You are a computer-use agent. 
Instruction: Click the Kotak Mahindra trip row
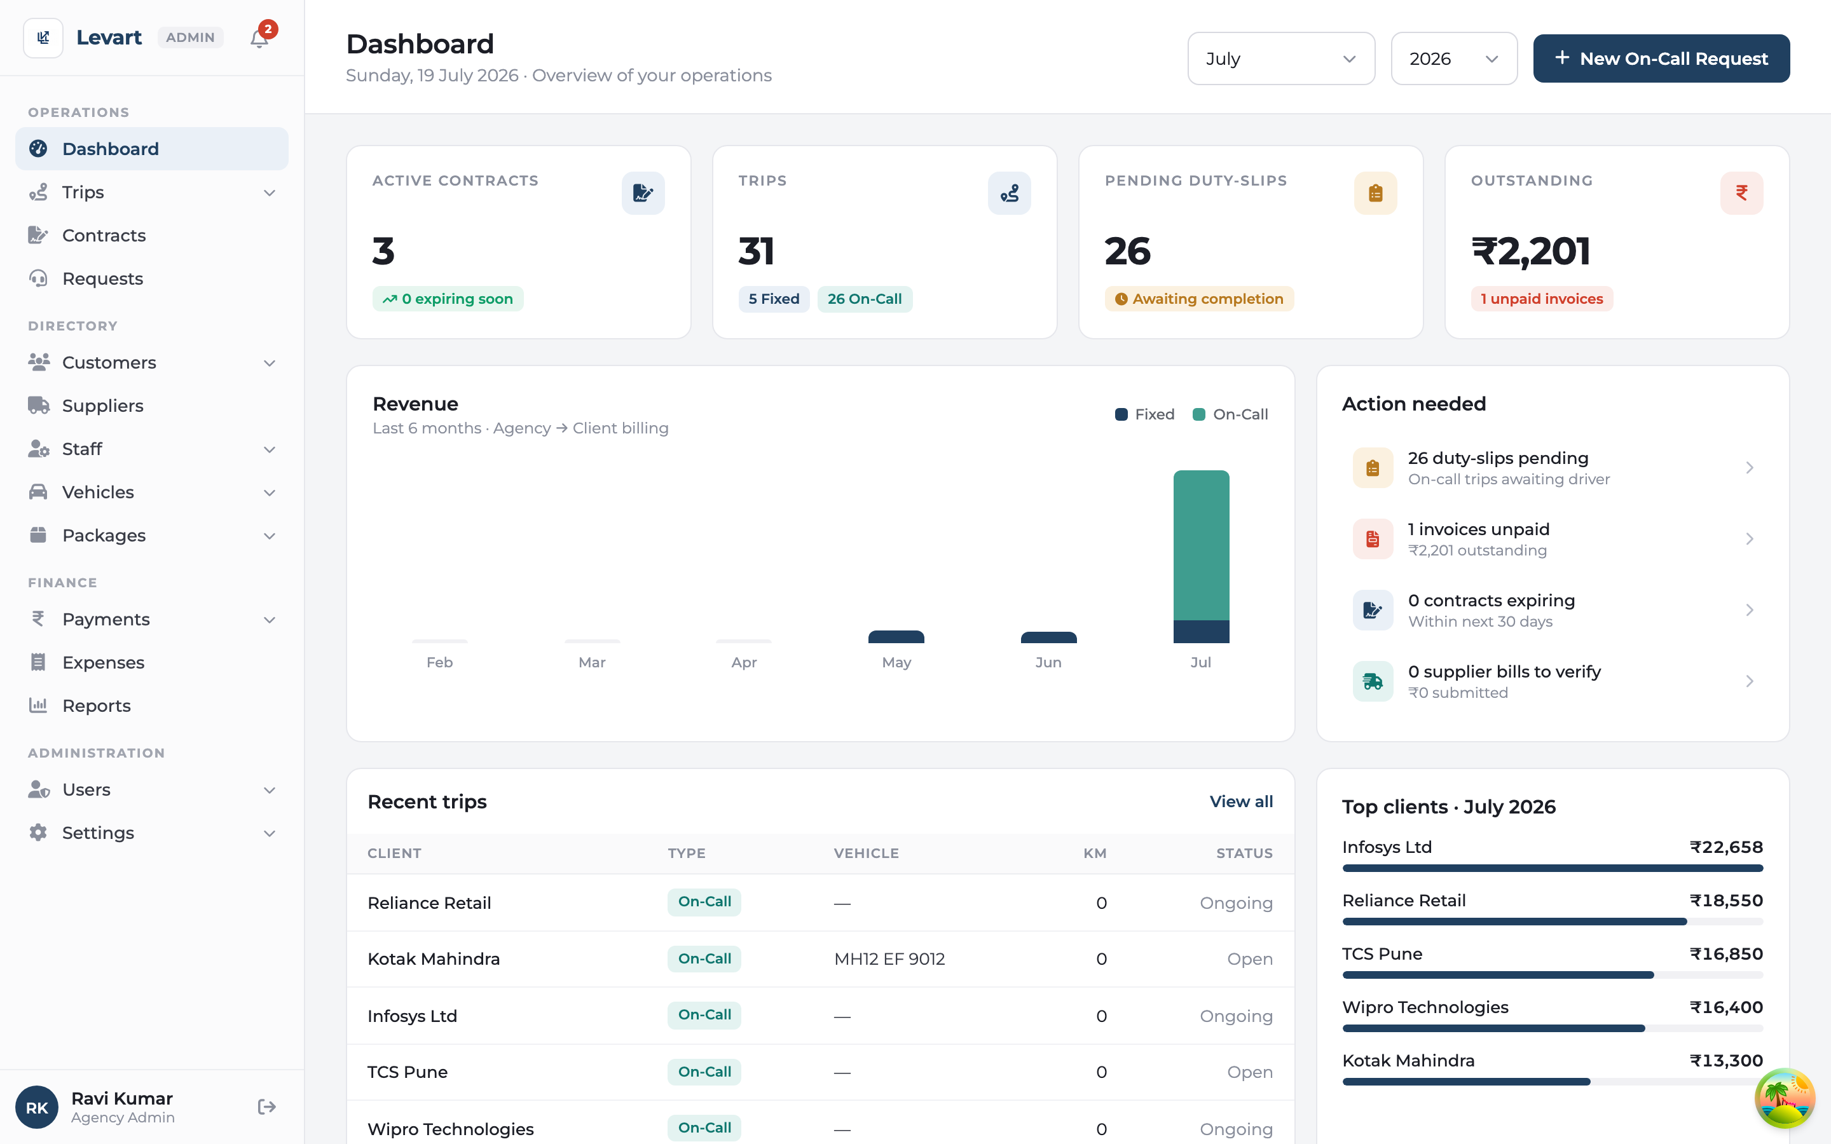[820, 958]
